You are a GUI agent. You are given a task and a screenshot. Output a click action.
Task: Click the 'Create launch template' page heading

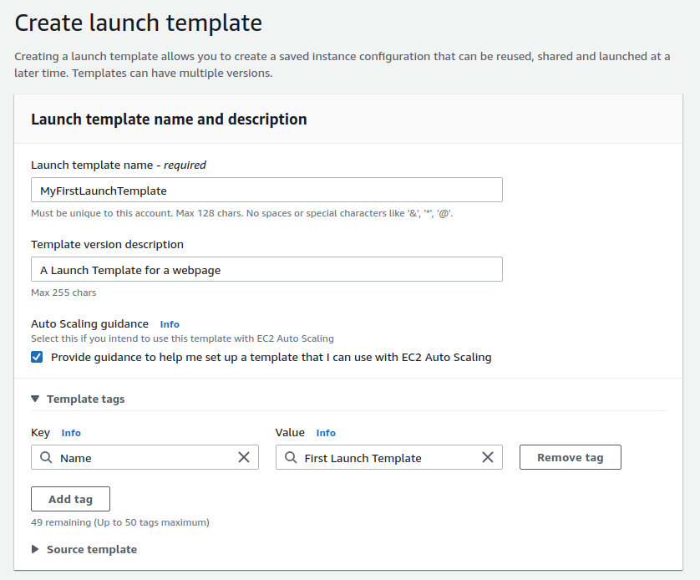click(139, 23)
